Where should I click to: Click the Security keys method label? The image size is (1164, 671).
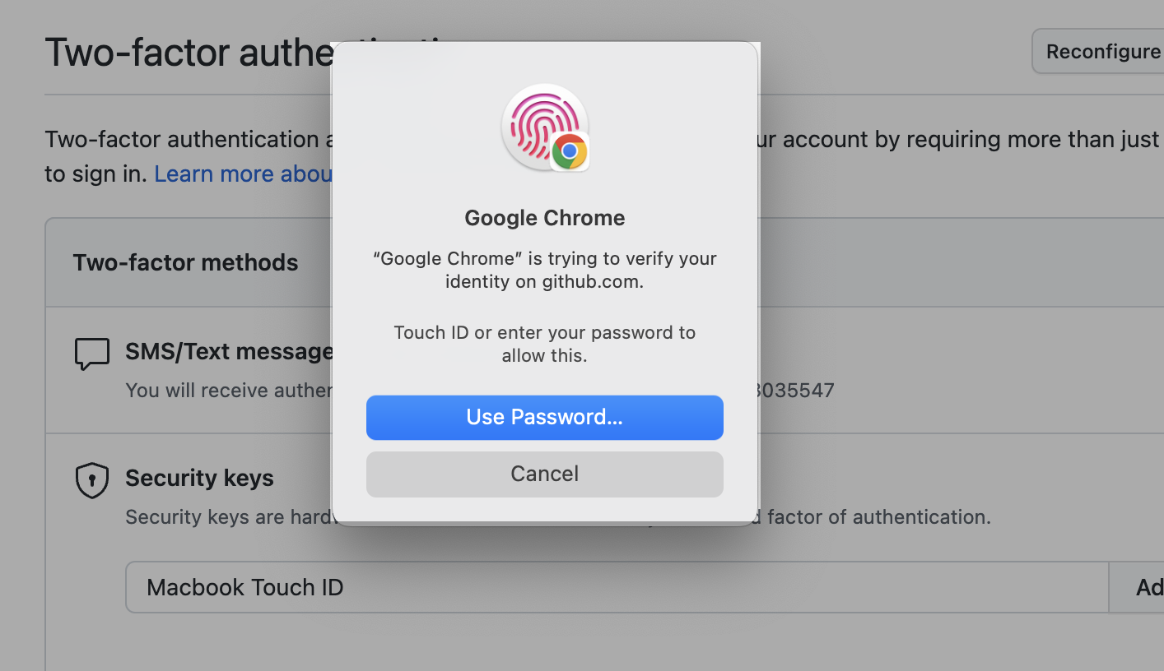tap(199, 478)
